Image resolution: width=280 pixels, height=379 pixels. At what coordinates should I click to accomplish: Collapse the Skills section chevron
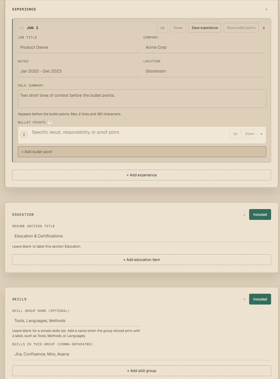coord(244,299)
